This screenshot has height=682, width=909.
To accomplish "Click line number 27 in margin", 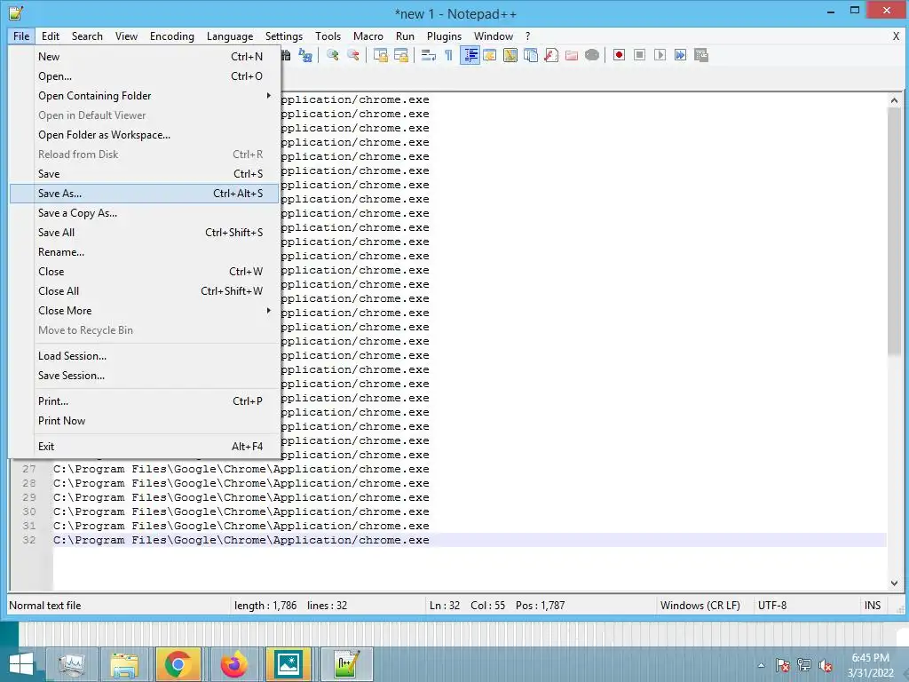I will [29, 469].
